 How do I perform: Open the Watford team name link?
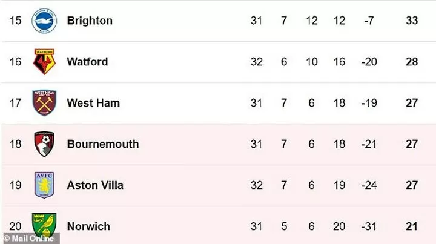(x=87, y=62)
